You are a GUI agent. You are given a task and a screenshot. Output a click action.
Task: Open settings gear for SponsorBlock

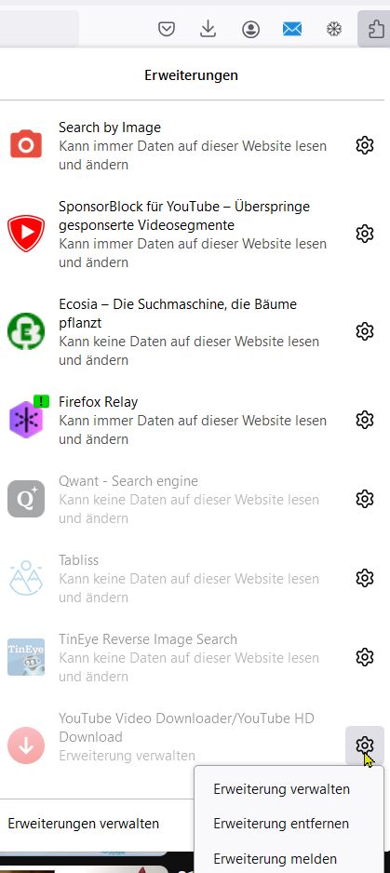point(364,234)
